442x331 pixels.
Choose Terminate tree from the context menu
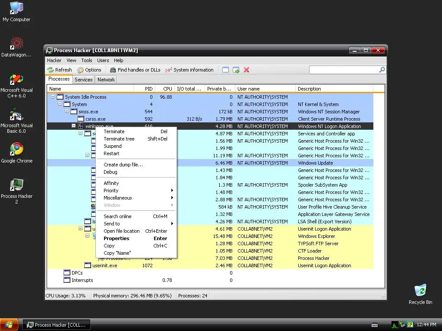coord(136,139)
